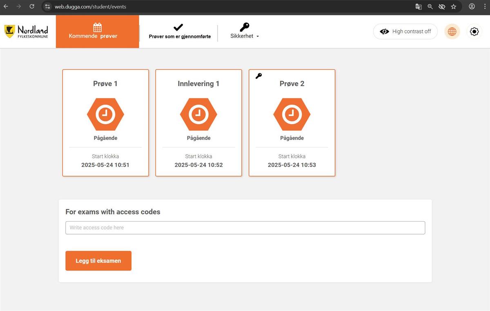The image size is (490, 311).
Task: Click Start klokka label on Innlevering 1 card
Action: (x=198, y=156)
